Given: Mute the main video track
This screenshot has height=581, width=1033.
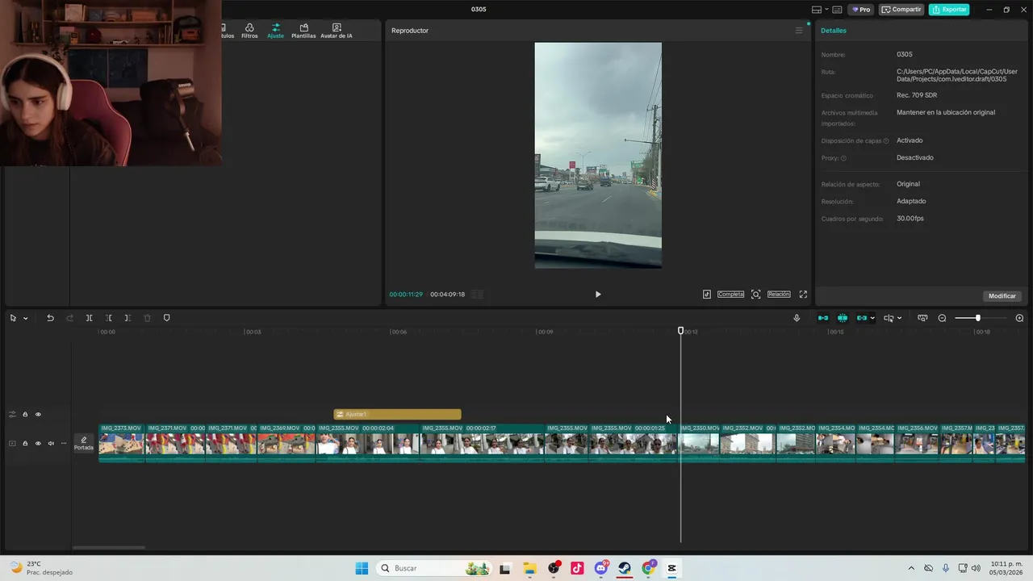Looking at the screenshot, I should (51, 443).
